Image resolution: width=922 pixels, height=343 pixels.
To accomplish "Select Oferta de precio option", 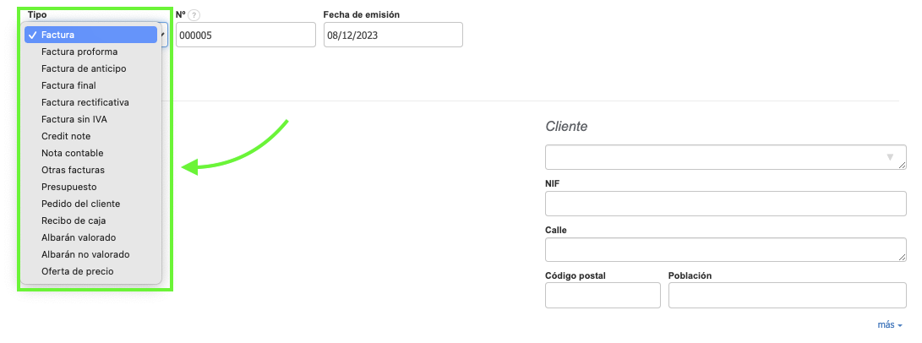I will (78, 271).
